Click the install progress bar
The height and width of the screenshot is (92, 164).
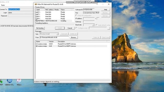point(55,25)
